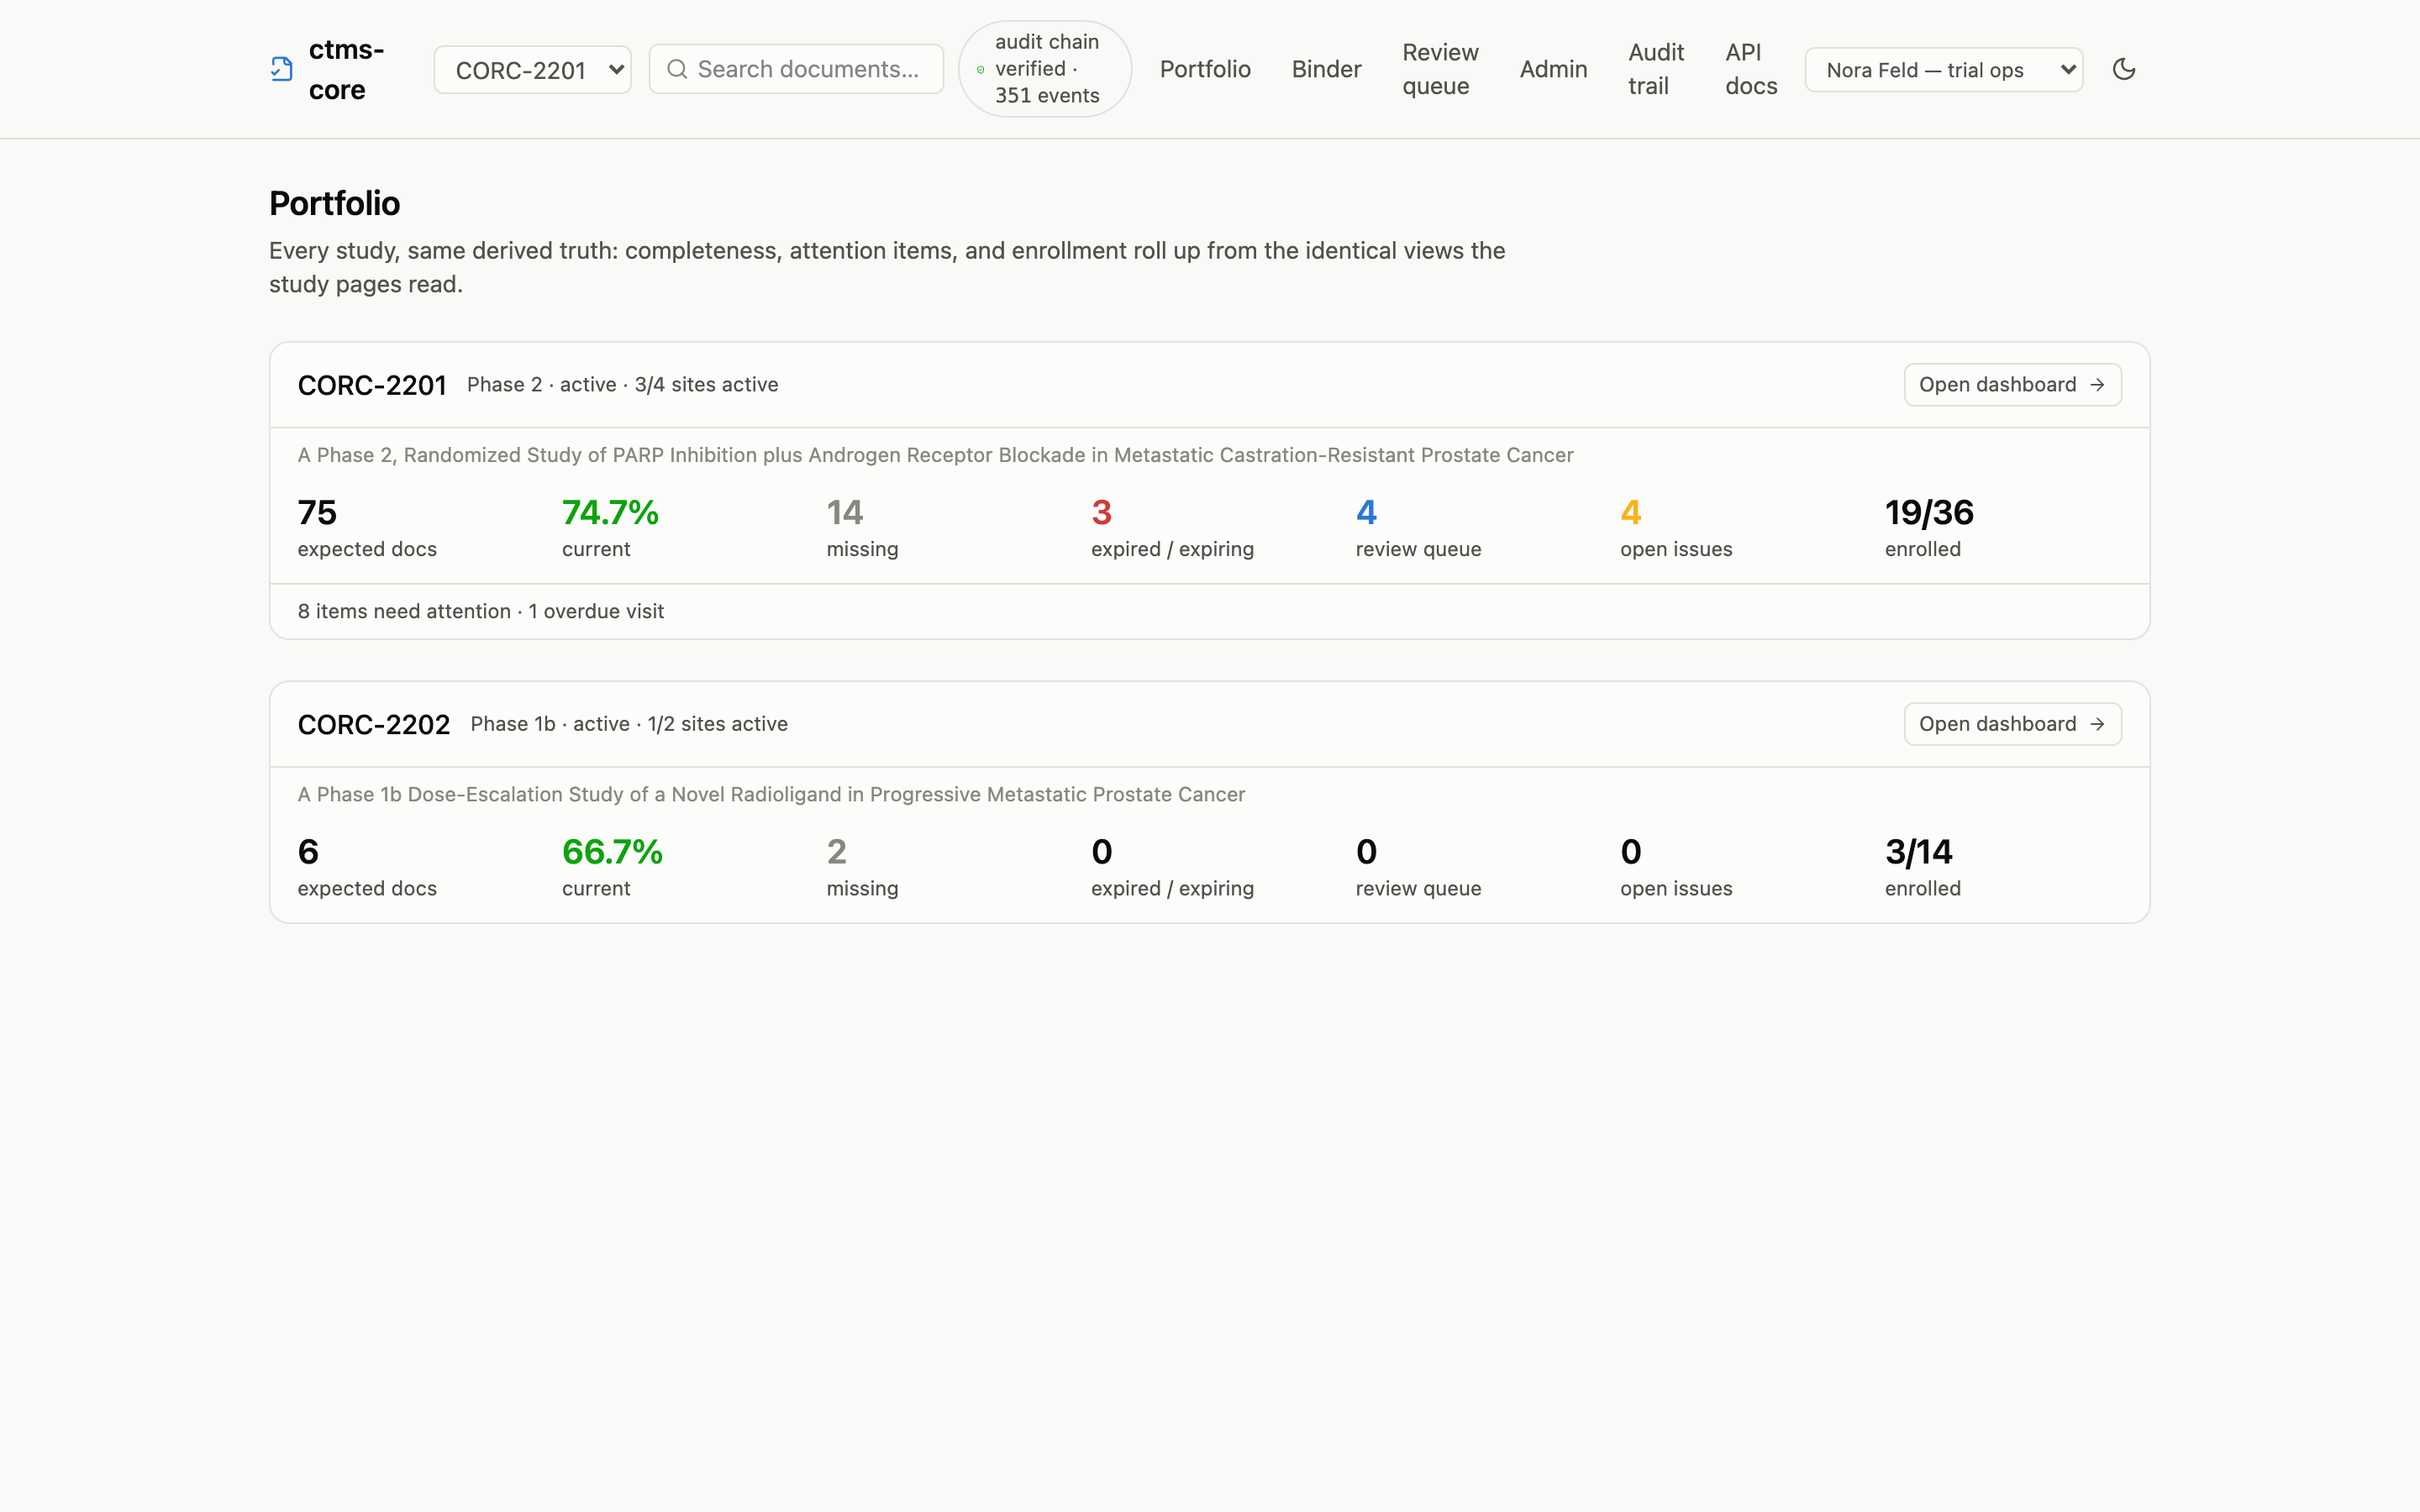Open the CORC-2201 study selector dropdown

click(532, 69)
